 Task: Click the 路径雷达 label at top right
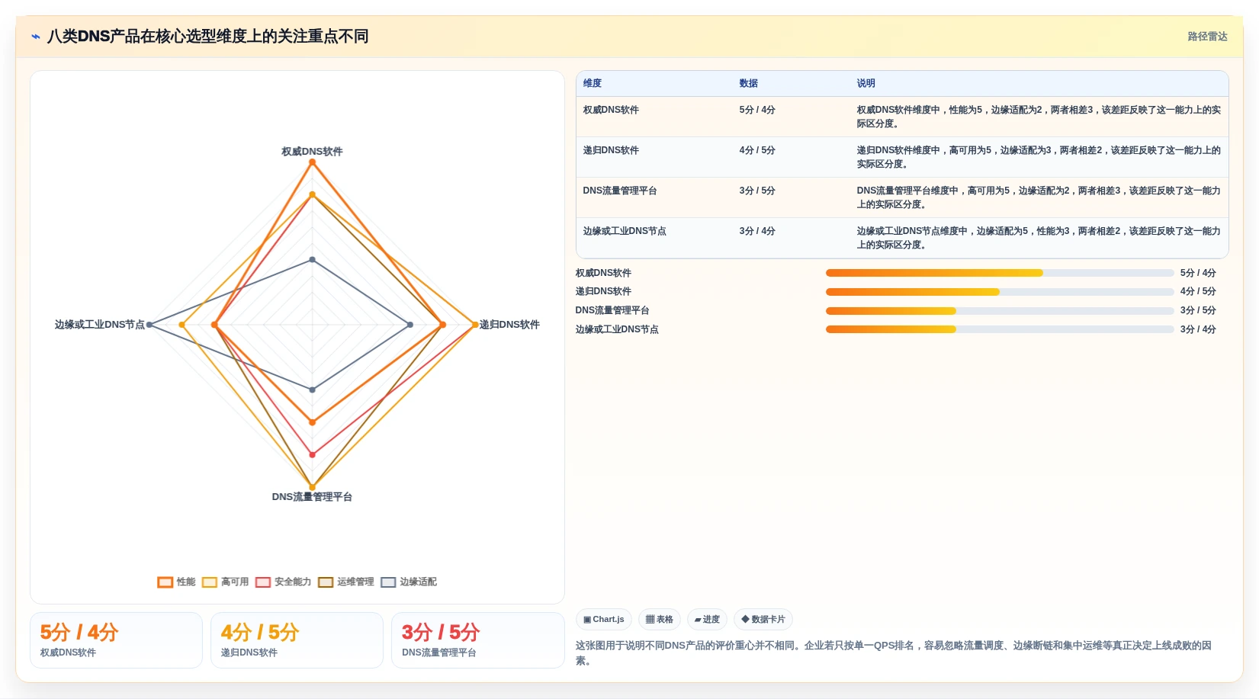[x=1207, y=37]
